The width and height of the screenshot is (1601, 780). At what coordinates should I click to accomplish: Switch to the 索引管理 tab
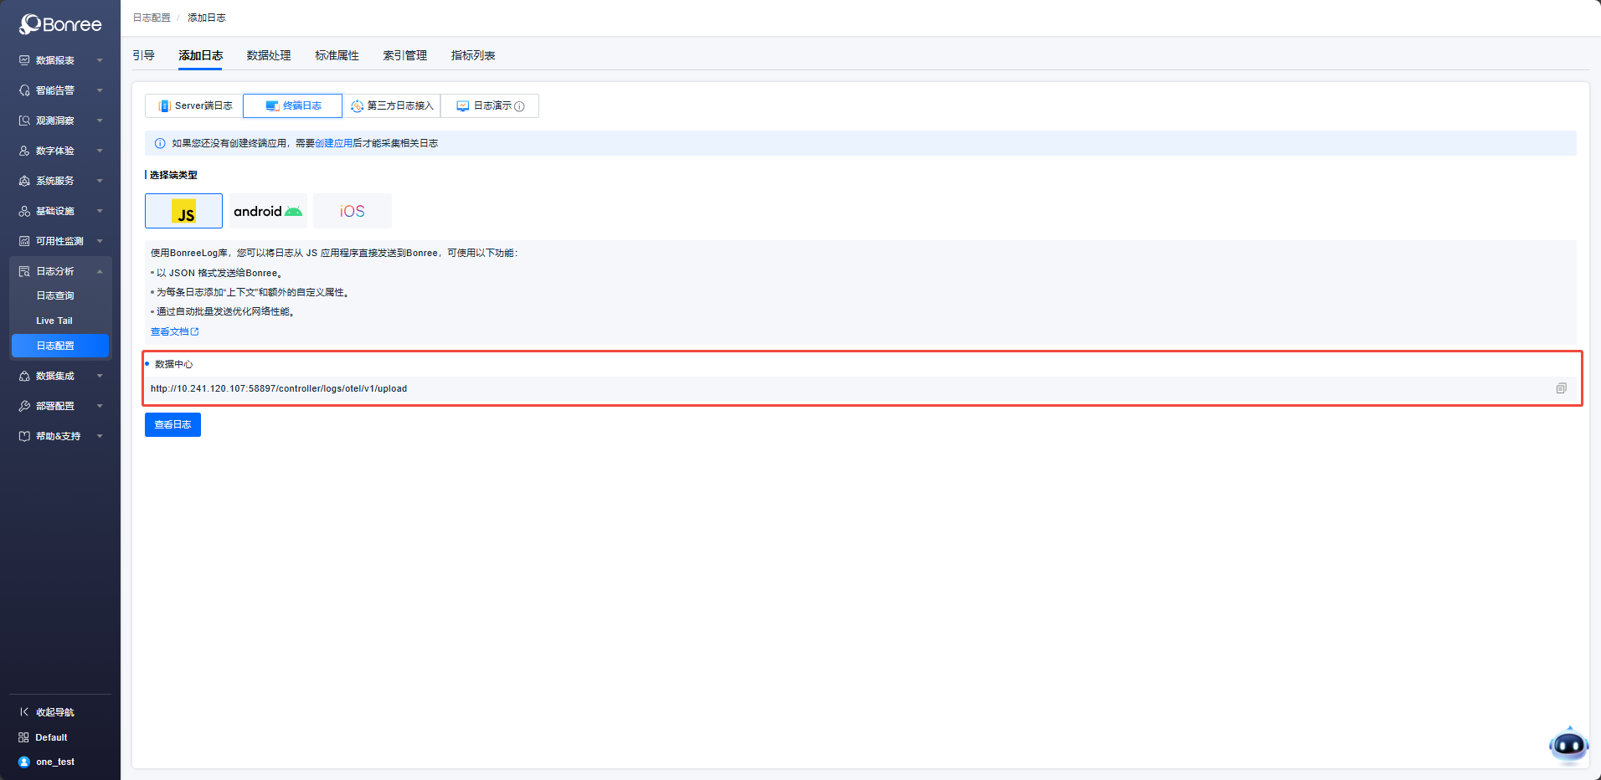404,55
